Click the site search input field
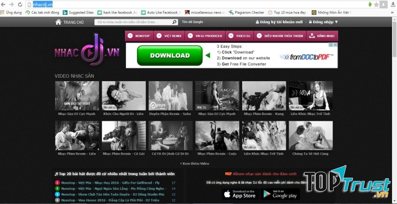The height and width of the screenshot is (204, 397). click(133, 22)
